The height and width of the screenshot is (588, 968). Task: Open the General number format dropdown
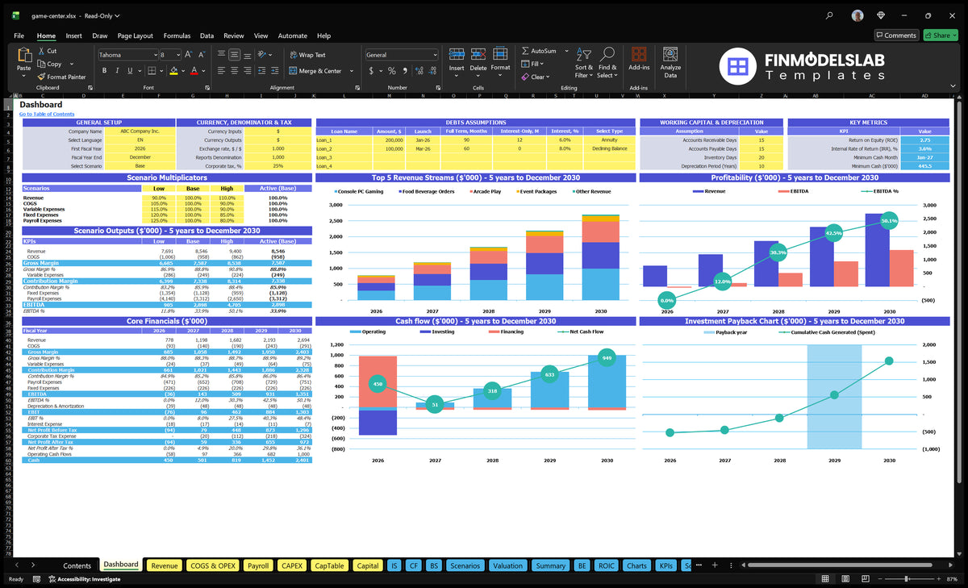point(434,55)
